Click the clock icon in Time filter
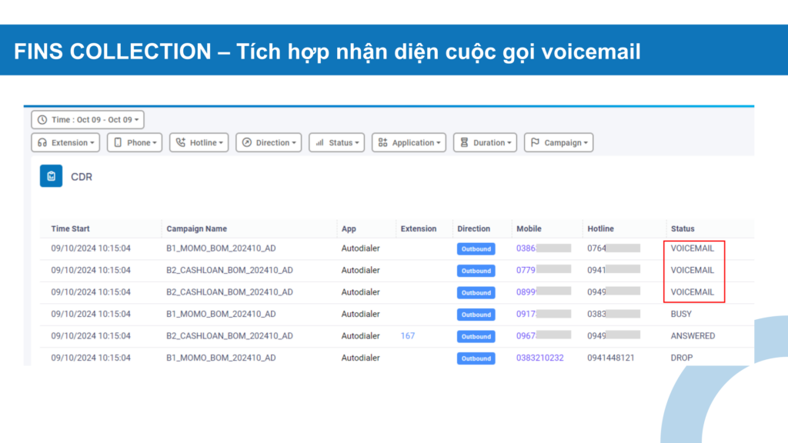Image resolution: width=788 pixels, height=443 pixels. coord(42,120)
